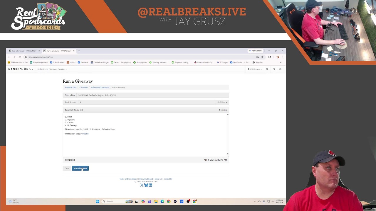Image resolution: width=376 pixels, height=211 pixels.
Task: Click the taskbar volume icon
Action: coord(272,201)
